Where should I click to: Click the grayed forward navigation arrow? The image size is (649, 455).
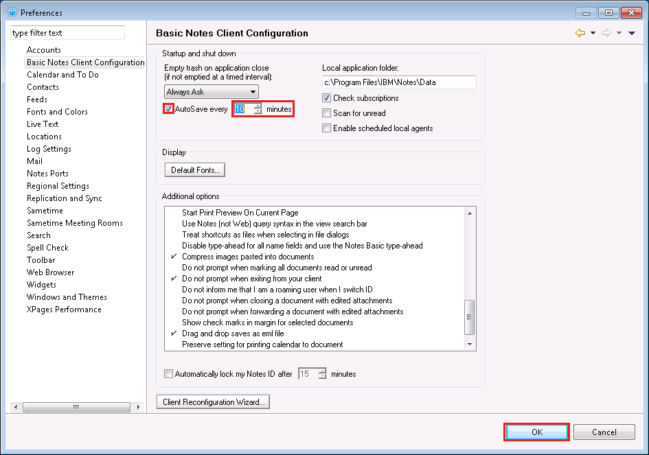pos(606,33)
